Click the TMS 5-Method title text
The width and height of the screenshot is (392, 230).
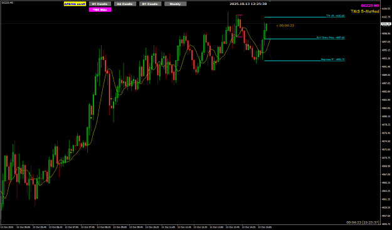click(365, 11)
